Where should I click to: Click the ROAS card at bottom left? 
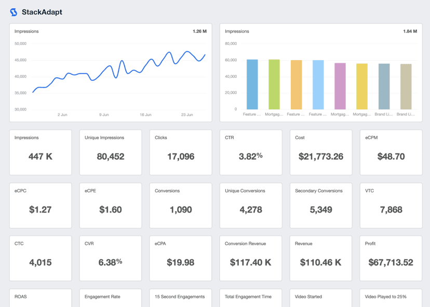(x=40, y=298)
